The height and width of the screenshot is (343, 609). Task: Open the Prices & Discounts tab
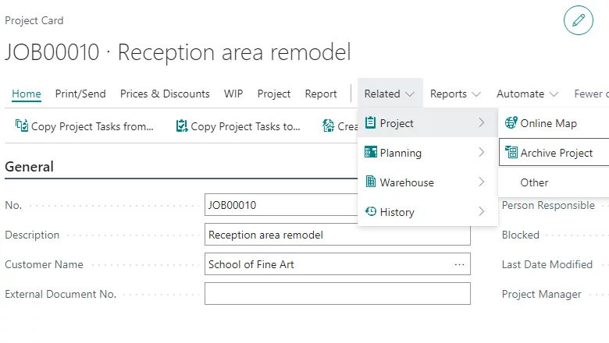(165, 94)
